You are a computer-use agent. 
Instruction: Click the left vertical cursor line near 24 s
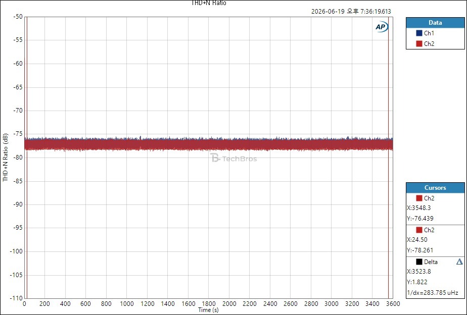point(27,157)
